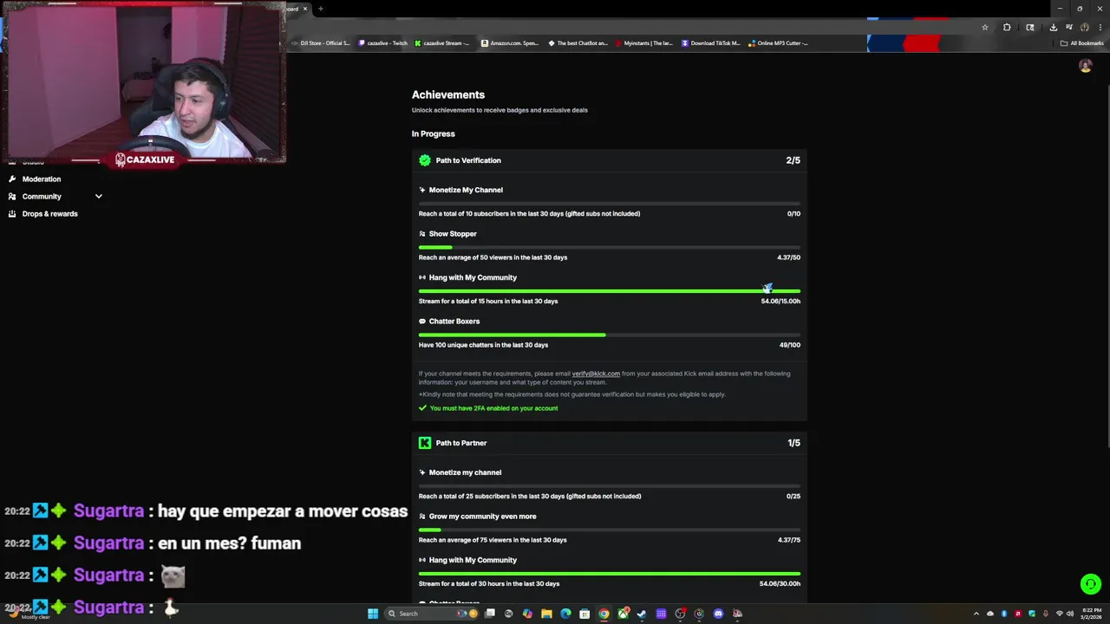
Task: Open the Chrome extensions puzzle icon
Action: (x=1007, y=27)
